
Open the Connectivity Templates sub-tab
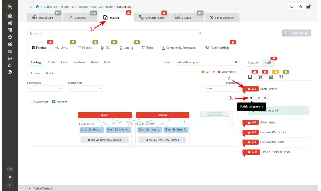[179, 48]
